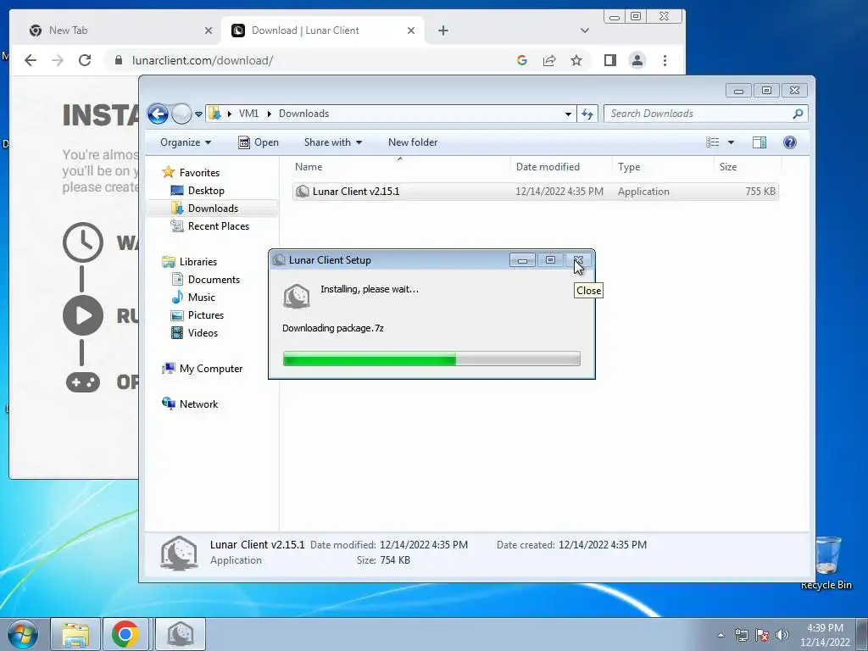Viewport: 868px width, 651px height.
Task: Expand the address bar history dropdown
Action: [568, 114]
